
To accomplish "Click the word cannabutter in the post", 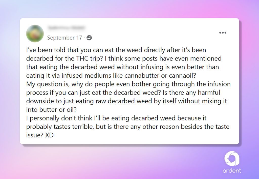I will coord(142,75).
